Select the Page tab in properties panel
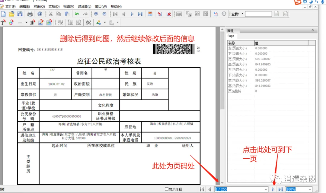The height and width of the screenshot is (193, 326). click(x=231, y=36)
